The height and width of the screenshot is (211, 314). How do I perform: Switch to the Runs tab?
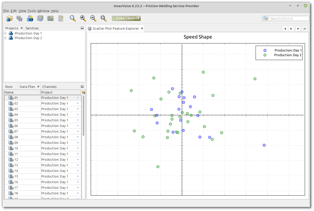9,87
